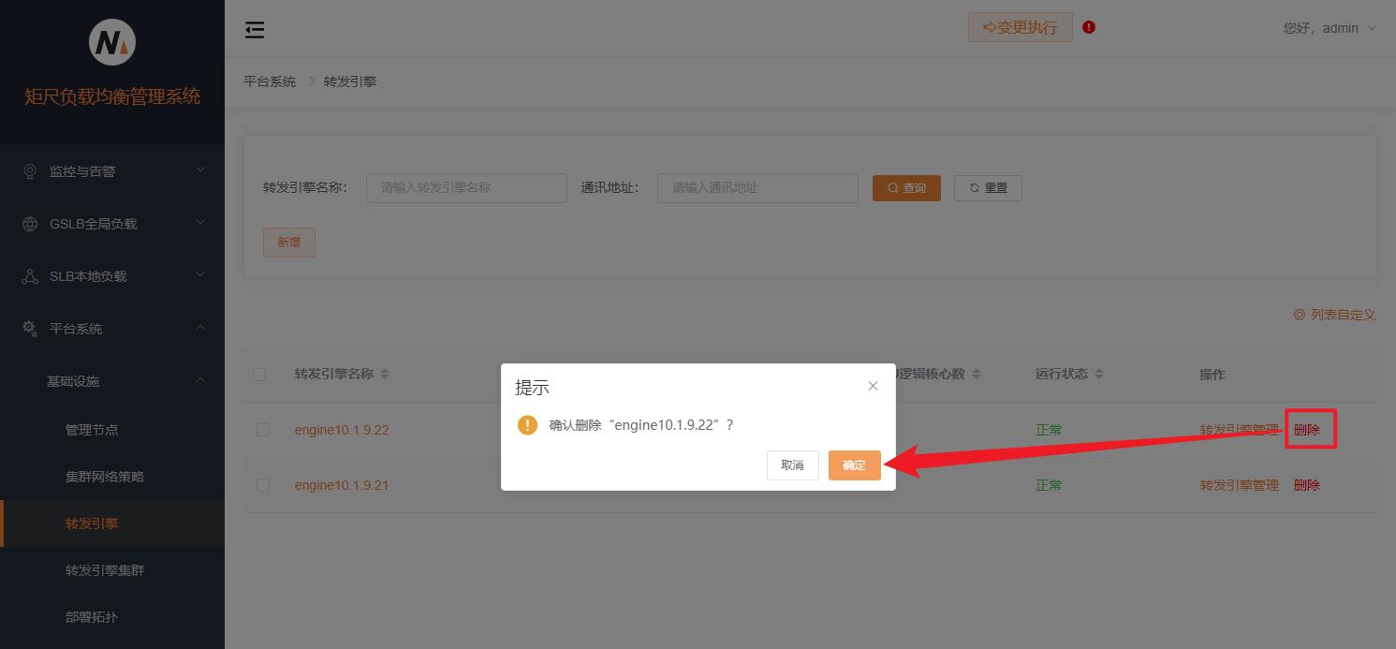Viewport: 1396px width, 649px height.
Task: Click the circular N logo icon
Action: click(111, 41)
